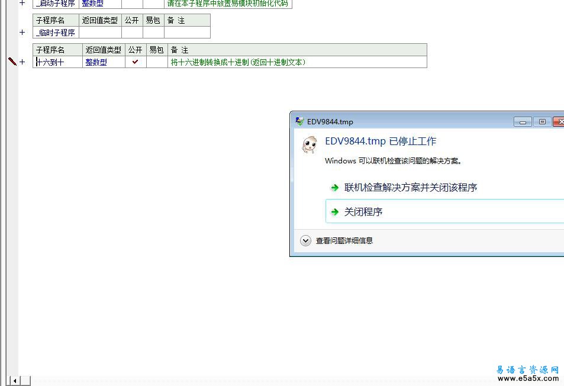Screen dimensions: 564x386
Task: Click the left scroll arrow at the bottom
Action: pos(14,381)
